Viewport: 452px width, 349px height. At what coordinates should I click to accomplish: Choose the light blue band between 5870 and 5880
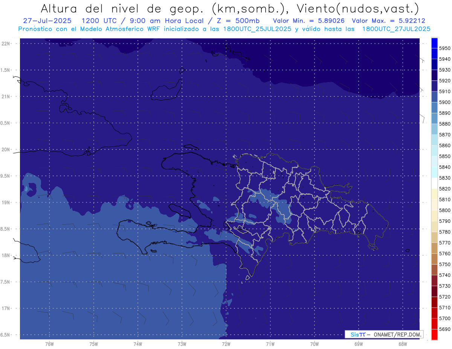[434, 129]
